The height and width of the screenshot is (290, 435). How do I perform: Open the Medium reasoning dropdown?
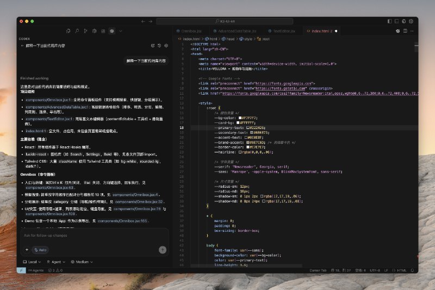(82, 262)
